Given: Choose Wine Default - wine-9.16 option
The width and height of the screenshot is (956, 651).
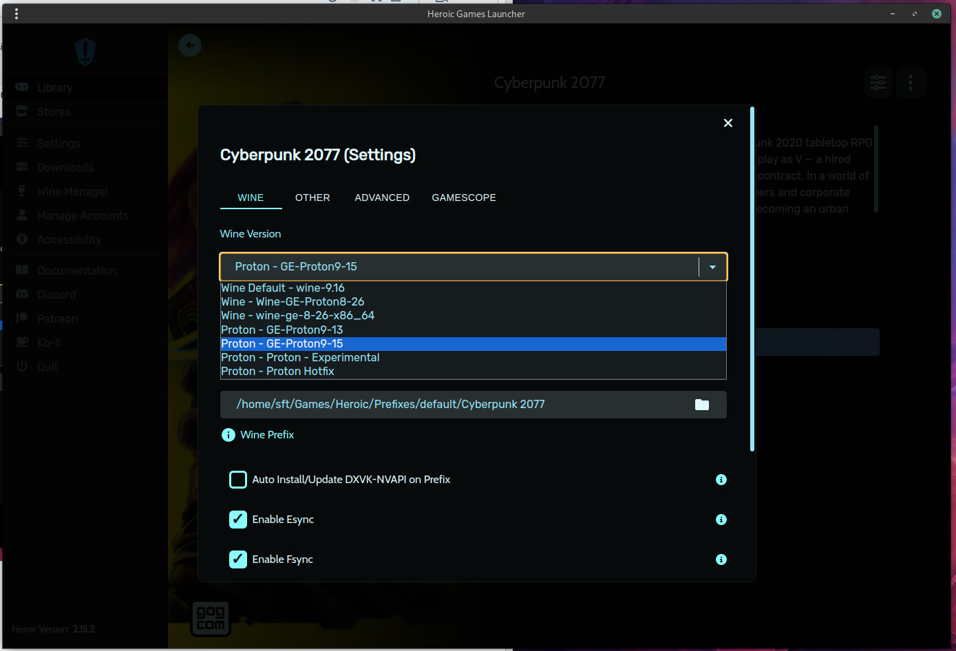Looking at the screenshot, I should tap(473, 288).
